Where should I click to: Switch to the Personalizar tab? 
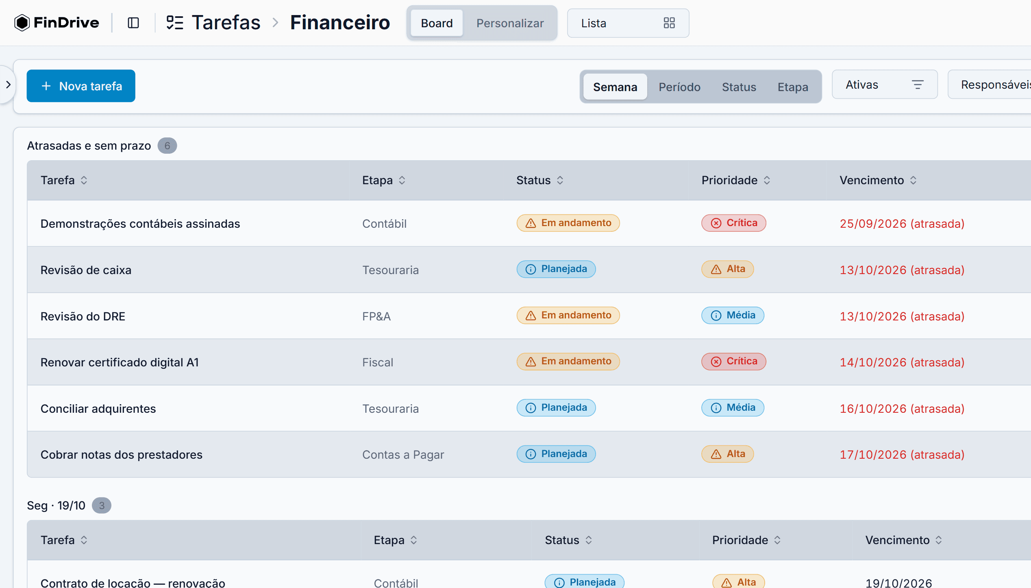(x=510, y=23)
